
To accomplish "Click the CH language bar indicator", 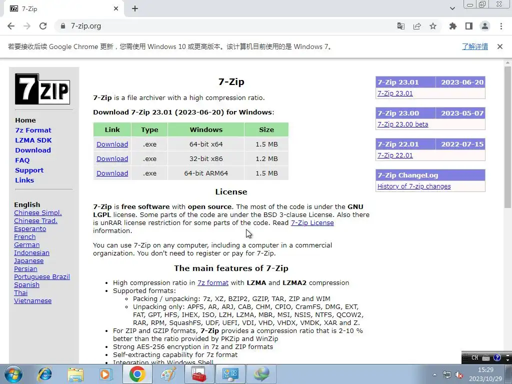I will pos(475,358).
